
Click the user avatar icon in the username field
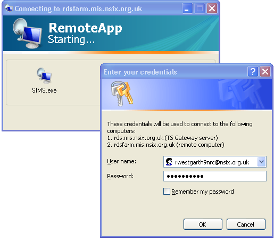[x=169, y=162]
